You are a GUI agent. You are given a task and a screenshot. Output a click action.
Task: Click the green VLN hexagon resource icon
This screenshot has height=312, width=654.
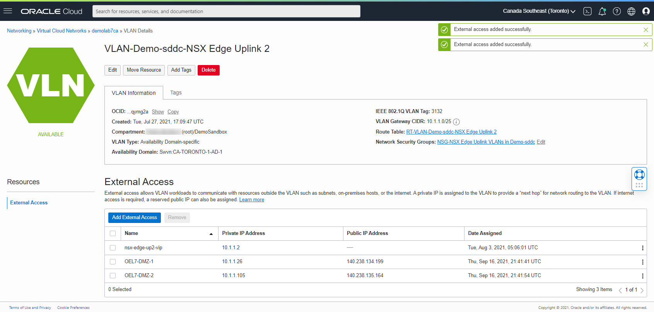point(51,86)
